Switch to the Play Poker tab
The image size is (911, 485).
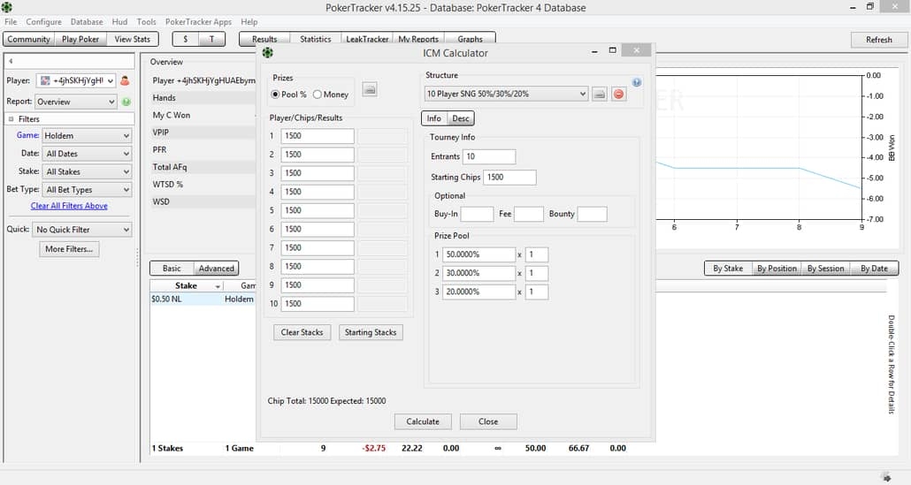point(80,40)
